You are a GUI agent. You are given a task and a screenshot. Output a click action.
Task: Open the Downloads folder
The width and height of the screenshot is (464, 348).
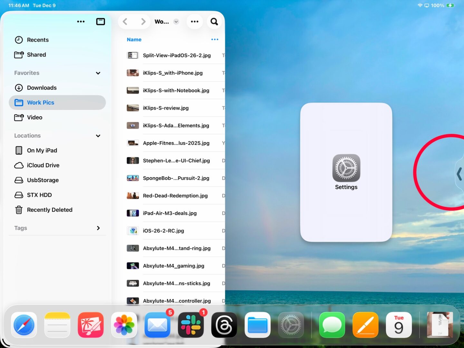pos(42,88)
